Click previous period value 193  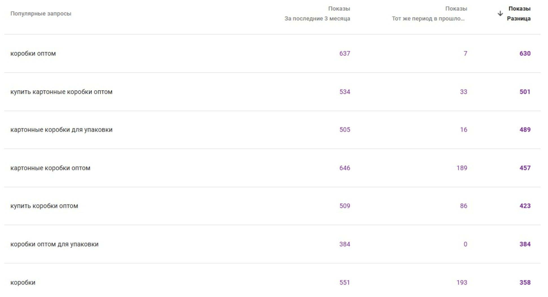[x=462, y=283]
